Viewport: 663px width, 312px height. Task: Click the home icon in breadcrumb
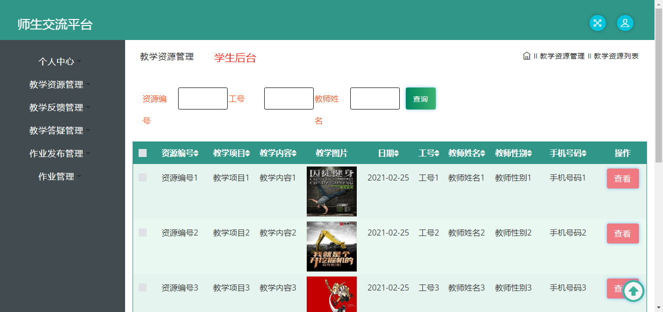pyautogui.click(x=526, y=56)
